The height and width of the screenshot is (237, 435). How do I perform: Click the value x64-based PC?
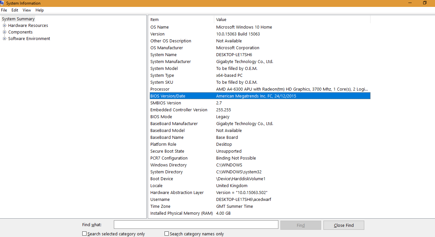pyautogui.click(x=229, y=75)
